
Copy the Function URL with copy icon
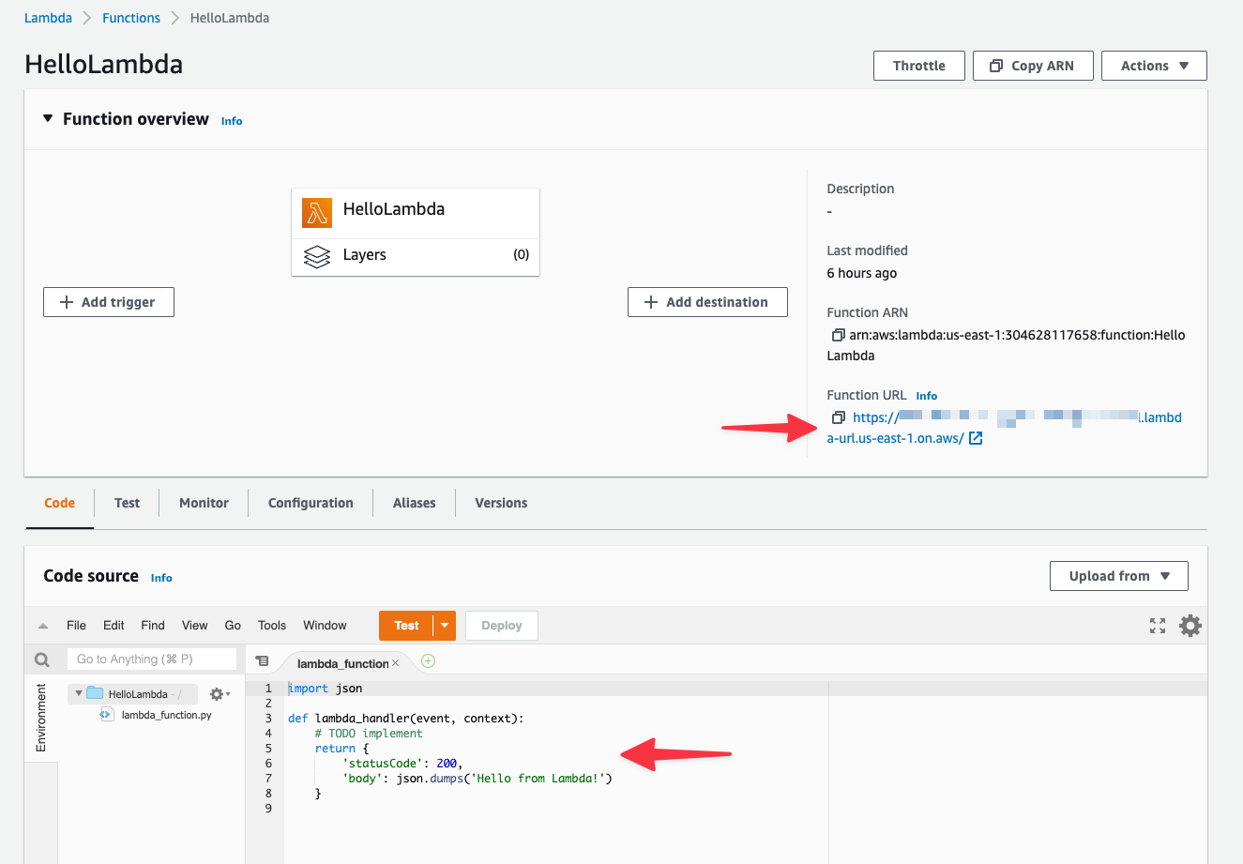(838, 417)
